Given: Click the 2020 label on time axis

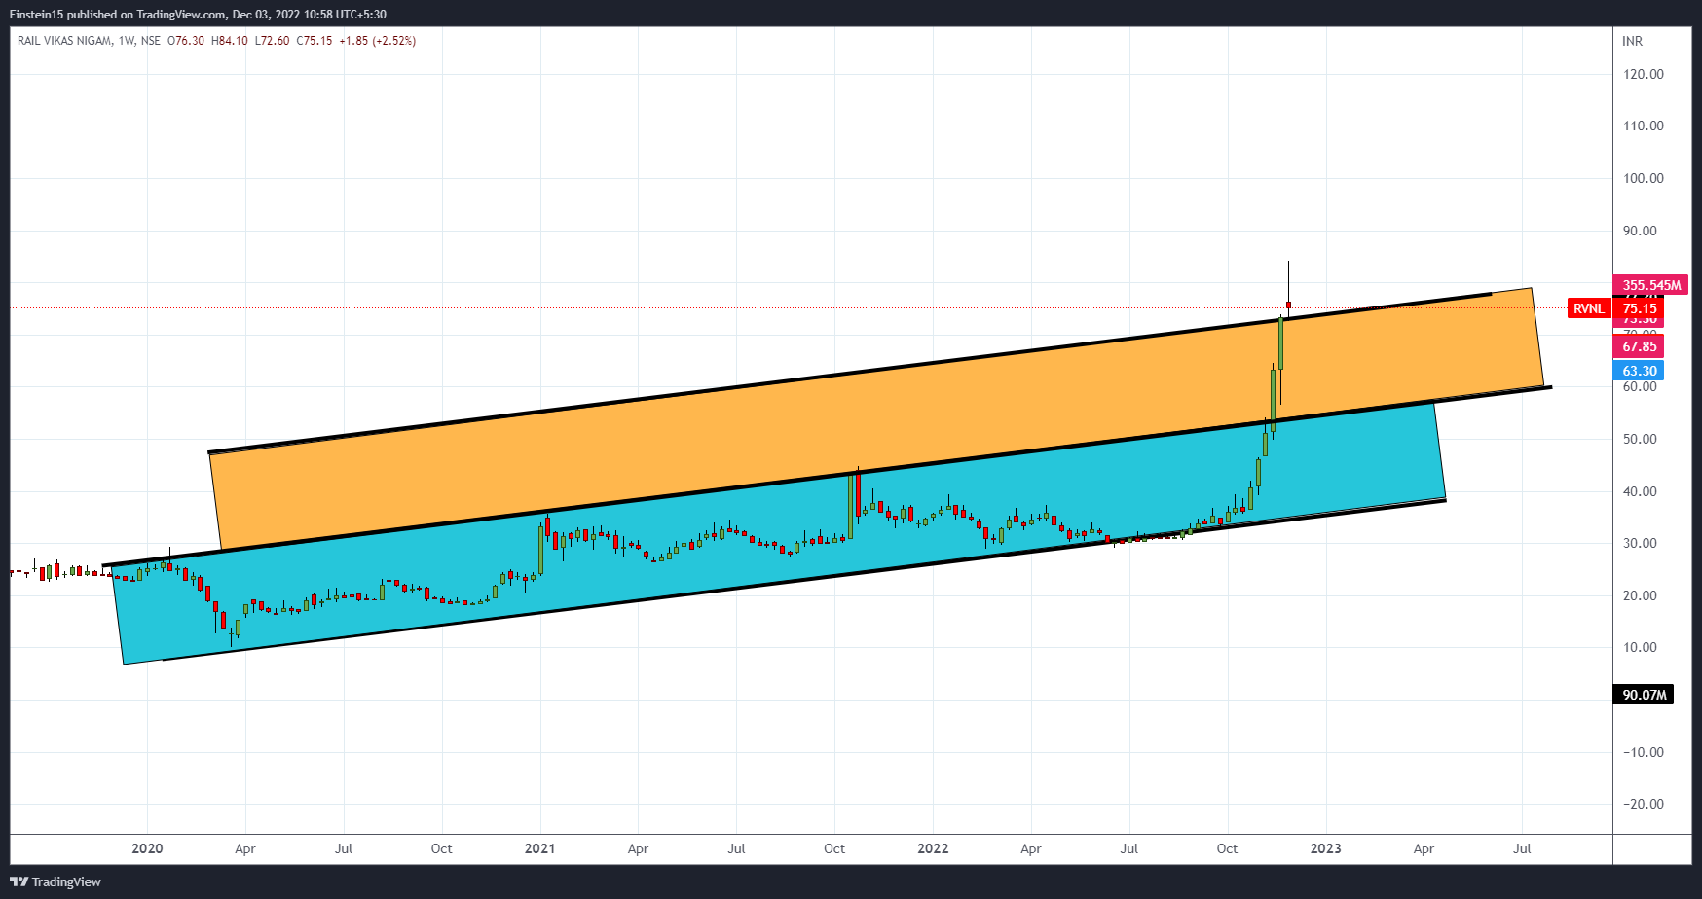Looking at the screenshot, I should pyautogui.click(x=147, y=848).
